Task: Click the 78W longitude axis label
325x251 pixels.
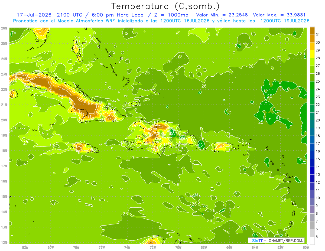Action: (76, 247)
